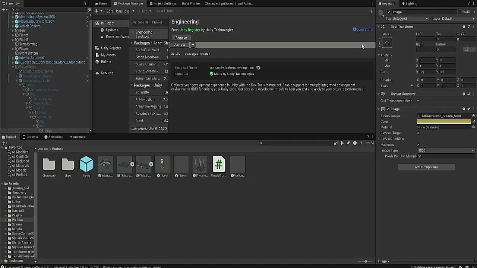Click the Unity Registry author link
Viewport: 477px width, 268px height.
[190, 30]
